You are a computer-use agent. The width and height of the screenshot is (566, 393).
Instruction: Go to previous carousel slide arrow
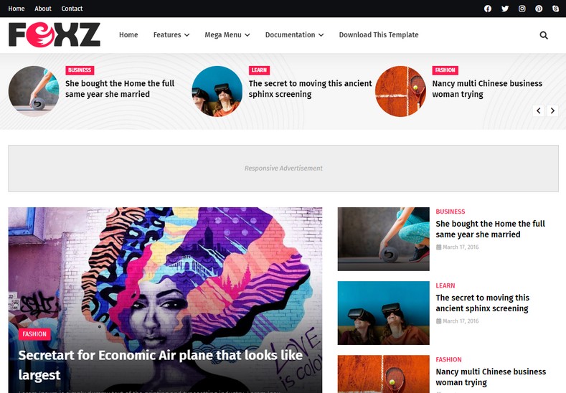click(538, 110)
